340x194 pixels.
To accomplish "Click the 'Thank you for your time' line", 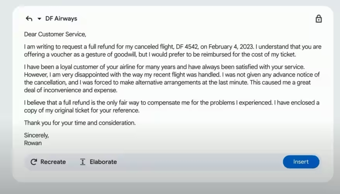I will tap(80, 123).
